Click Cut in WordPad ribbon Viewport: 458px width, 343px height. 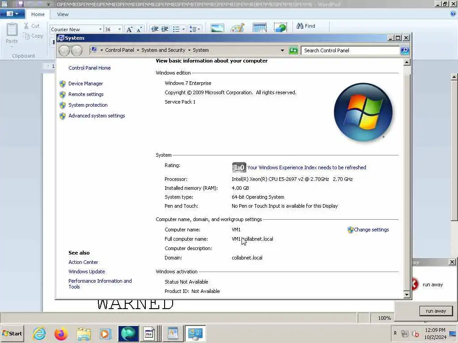click(32, 25)
